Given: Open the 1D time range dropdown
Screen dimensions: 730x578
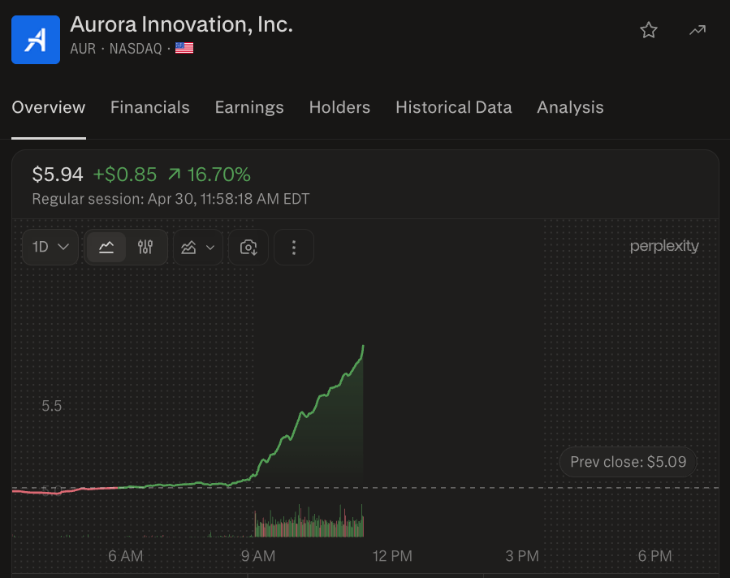Looking at the screenshot, I should 50,247.
